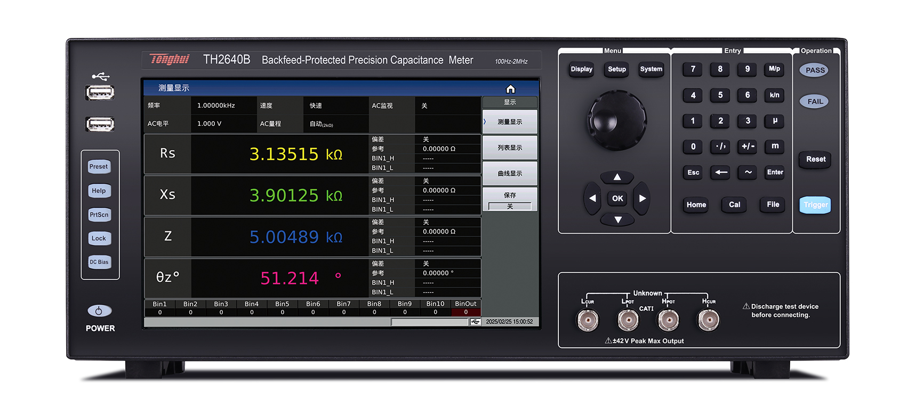Select the frequency field 1.00000kHz
The height and width of the screenshot is (406, 907).
216,106
